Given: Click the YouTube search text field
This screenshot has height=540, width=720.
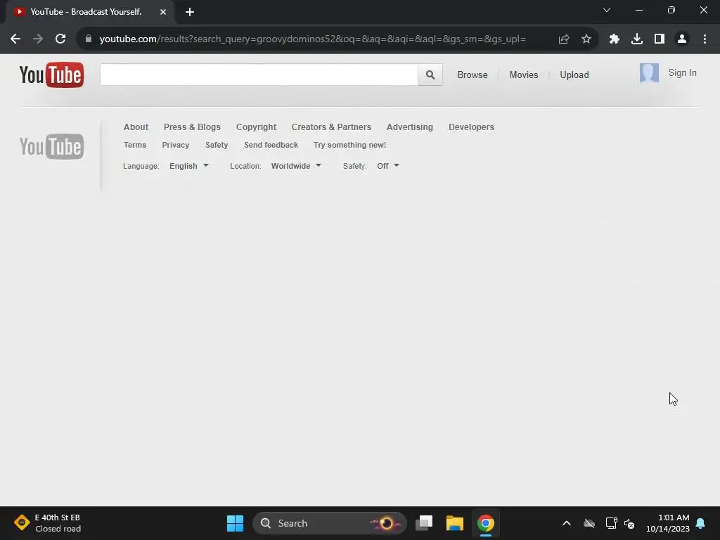Looking at the screenshot, I should tap(259, 75).
